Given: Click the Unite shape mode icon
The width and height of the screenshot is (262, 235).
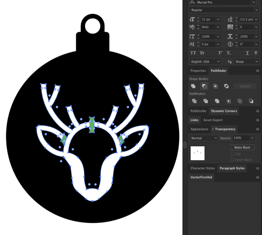Looking at the screenshot, I should [x=193, y=86].
